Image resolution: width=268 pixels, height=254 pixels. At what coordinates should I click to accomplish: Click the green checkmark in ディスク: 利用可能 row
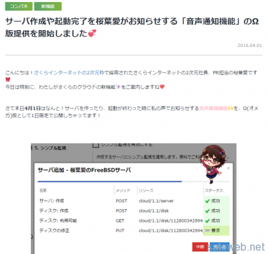point(207,220)
